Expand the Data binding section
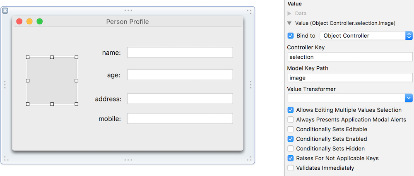 (x=289, y=14)
